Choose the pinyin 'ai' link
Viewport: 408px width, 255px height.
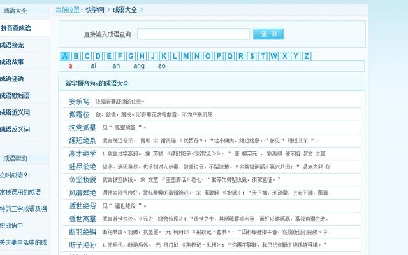[93, 66]
